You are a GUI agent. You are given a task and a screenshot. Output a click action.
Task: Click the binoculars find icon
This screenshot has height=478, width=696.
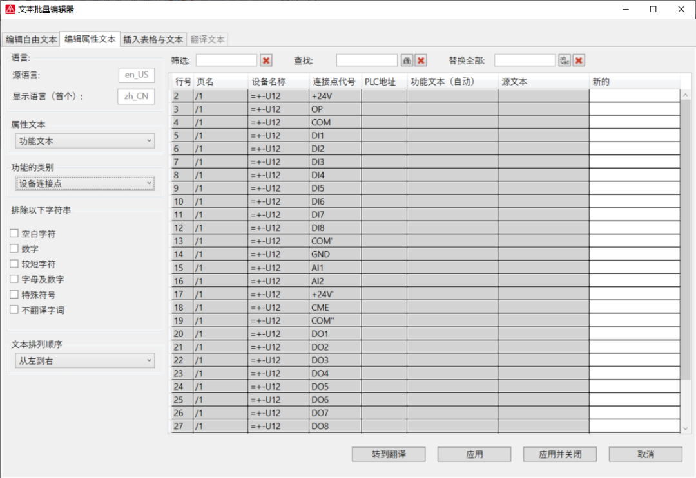click(x=407, y=60)
